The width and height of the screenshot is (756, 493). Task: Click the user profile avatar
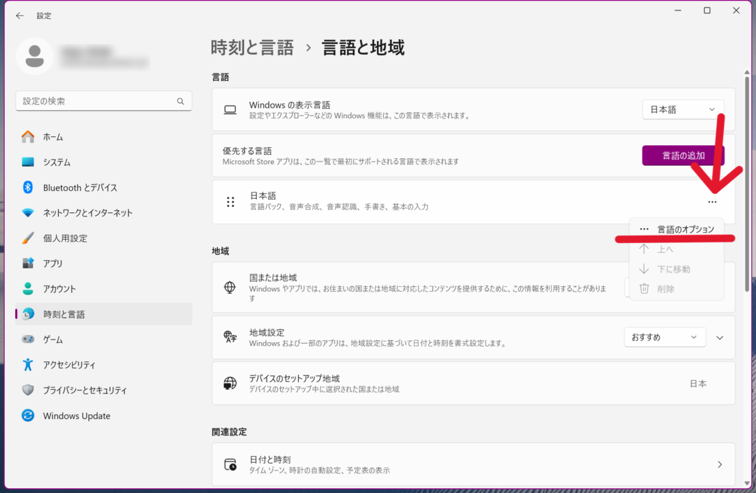pyautogui.click(x=34, y=56)
